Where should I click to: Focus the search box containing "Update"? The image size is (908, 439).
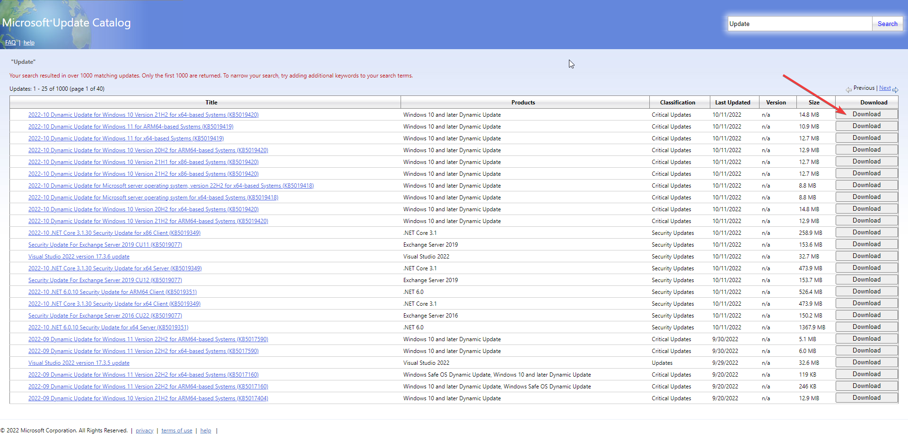tap(800, 24)
